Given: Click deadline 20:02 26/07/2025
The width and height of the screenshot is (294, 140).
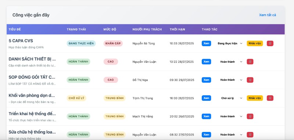Looking at the screenshot, I should pyautogui.click(x=182, y=116).
